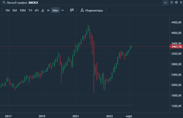Viewport: 183px width, 118px height.
Task: Maximize the chart widget
Action: [x=171, y=2]
